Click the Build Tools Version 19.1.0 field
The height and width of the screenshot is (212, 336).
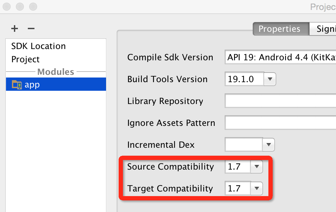click(244, 79)
